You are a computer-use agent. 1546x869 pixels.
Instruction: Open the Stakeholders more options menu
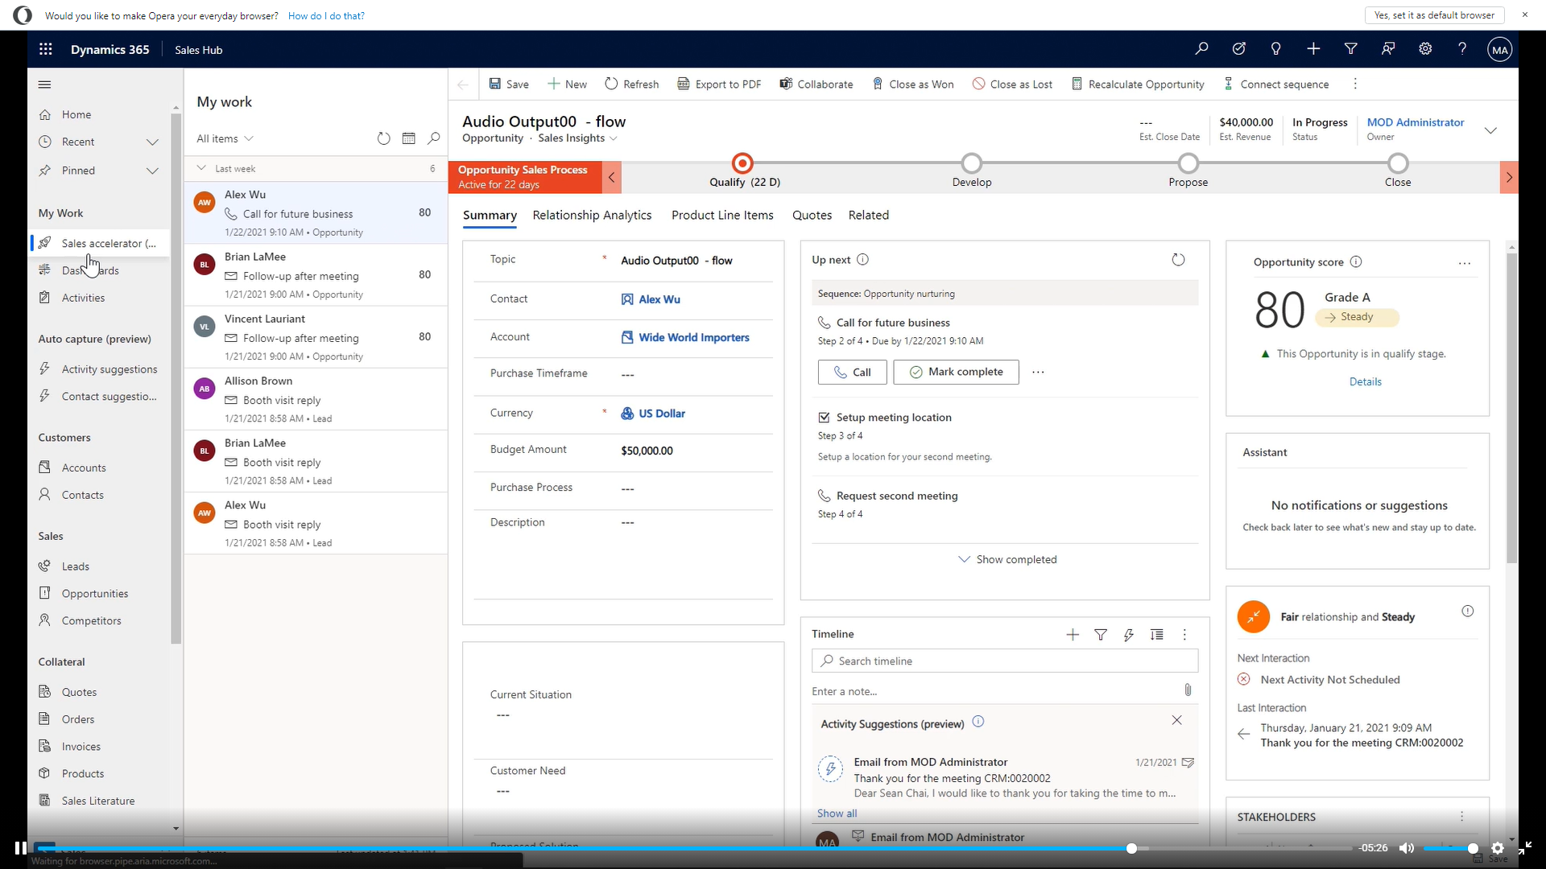(1462, 817)
